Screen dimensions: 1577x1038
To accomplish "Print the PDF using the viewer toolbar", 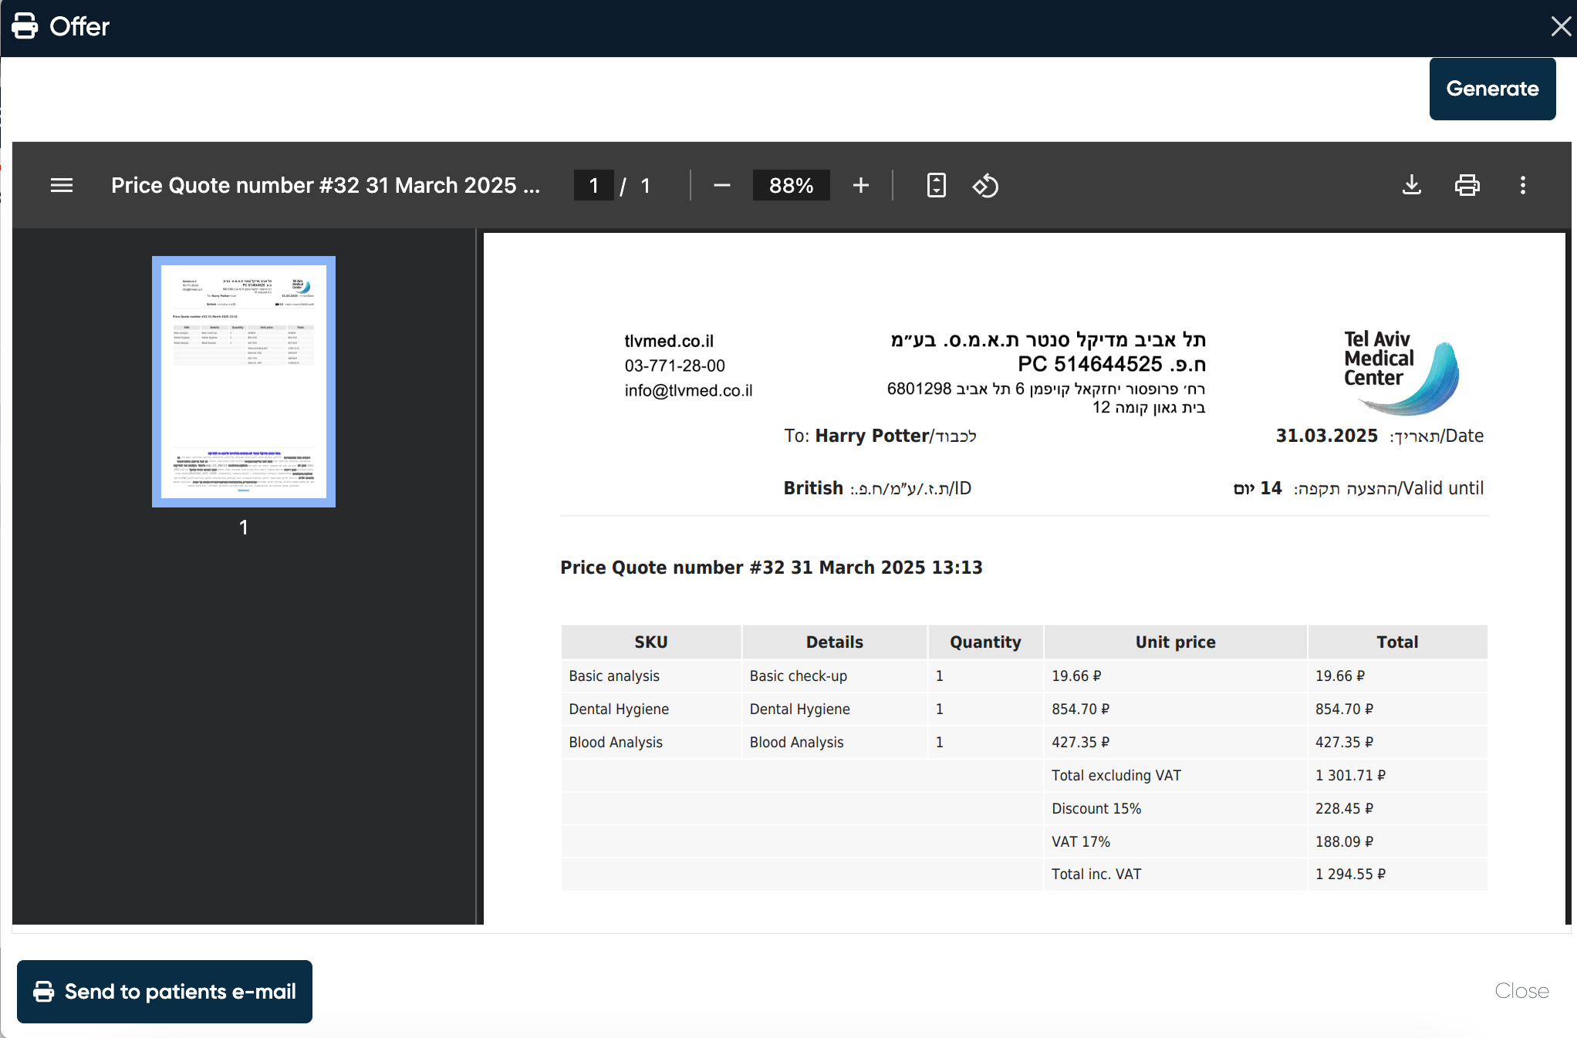I will pyautogui.click(x=1467, y=185).
